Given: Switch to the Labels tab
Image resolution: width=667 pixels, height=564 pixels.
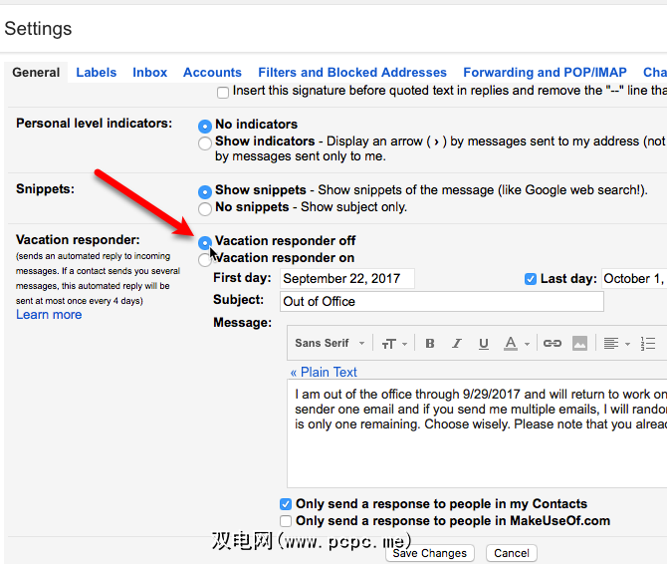Looking at the screenshot, I should (97, 73).
